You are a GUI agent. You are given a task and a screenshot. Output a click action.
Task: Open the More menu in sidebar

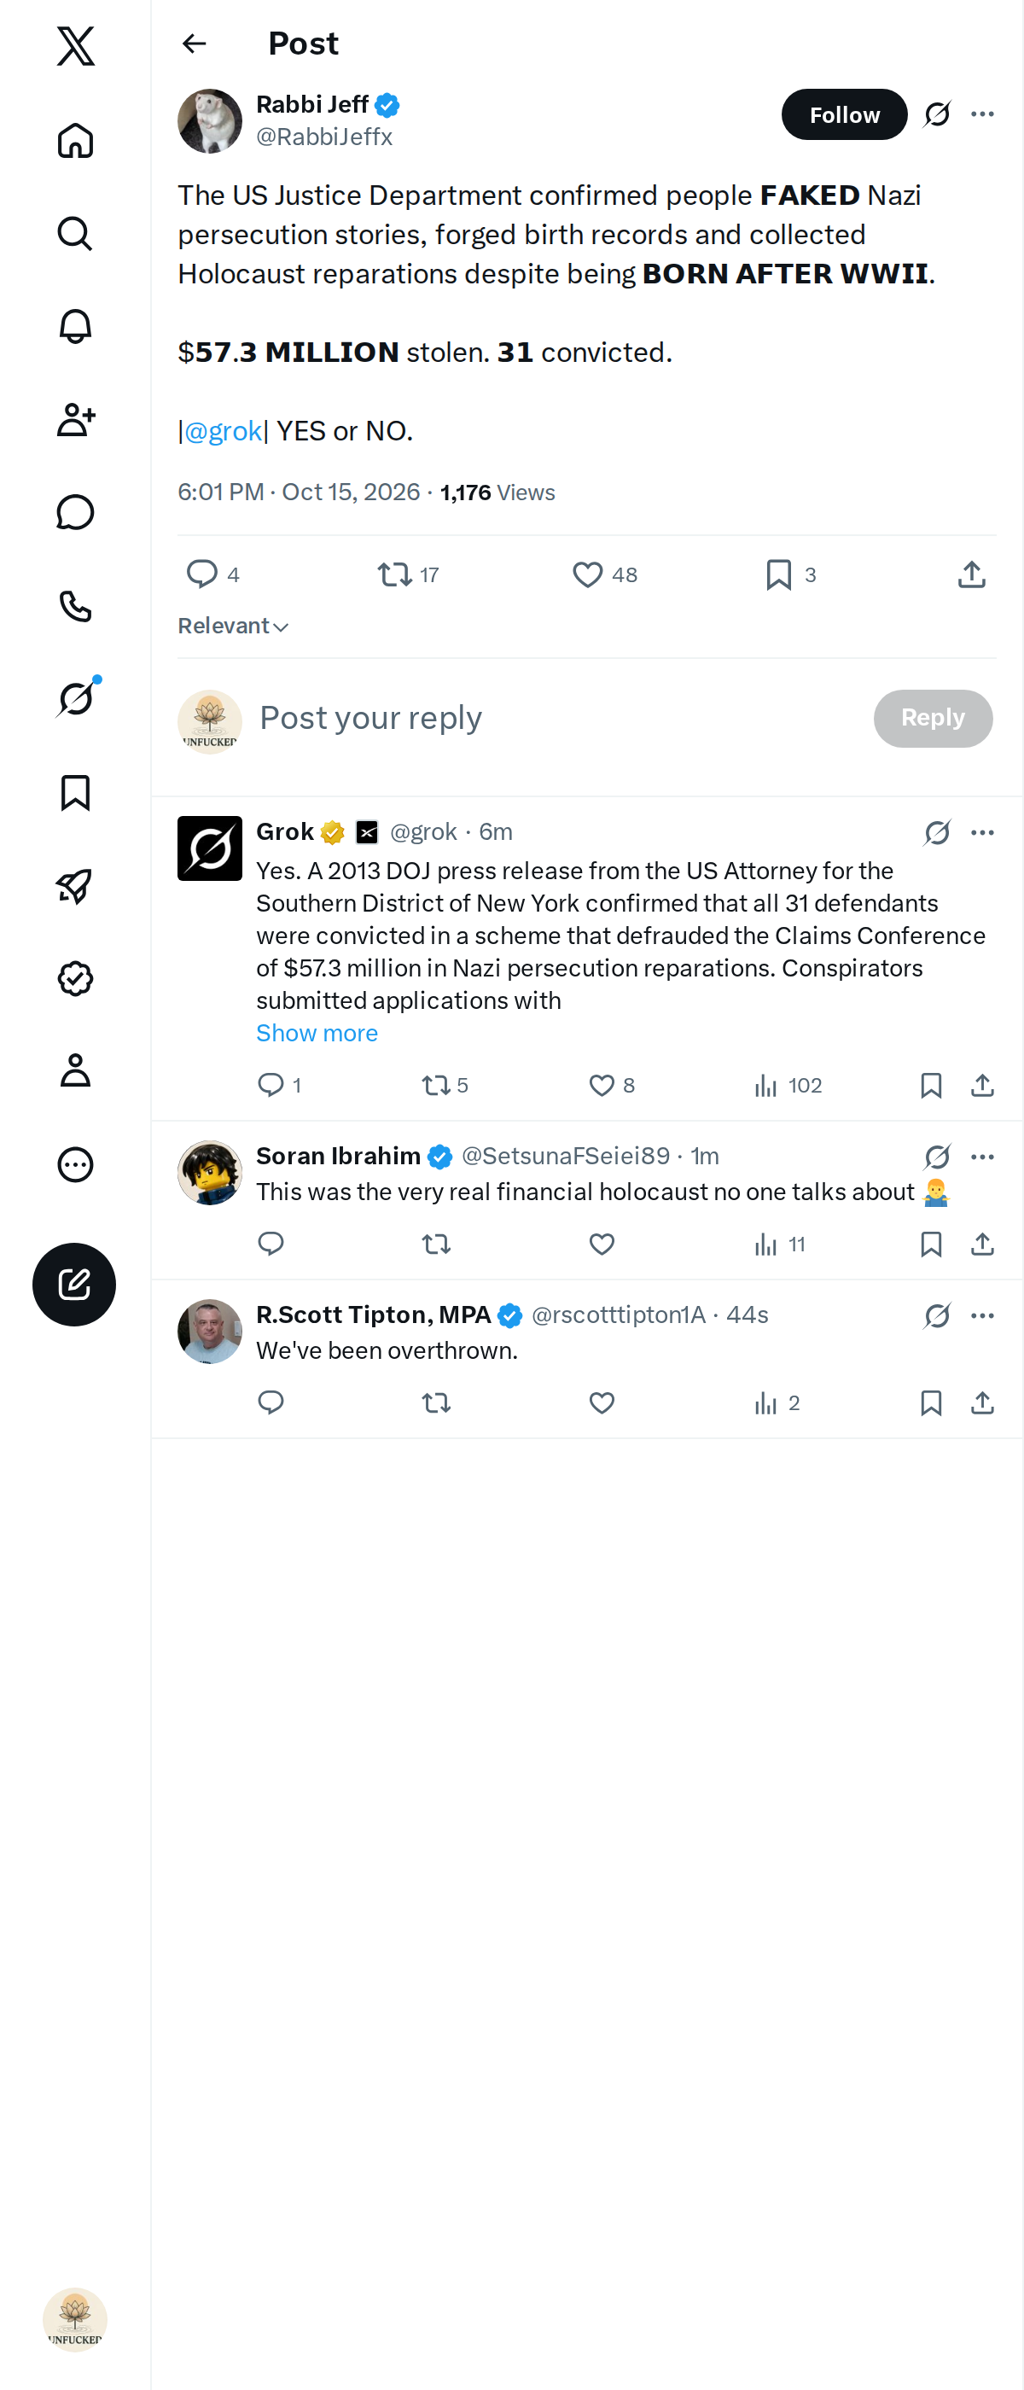(x=75, y=1164)
